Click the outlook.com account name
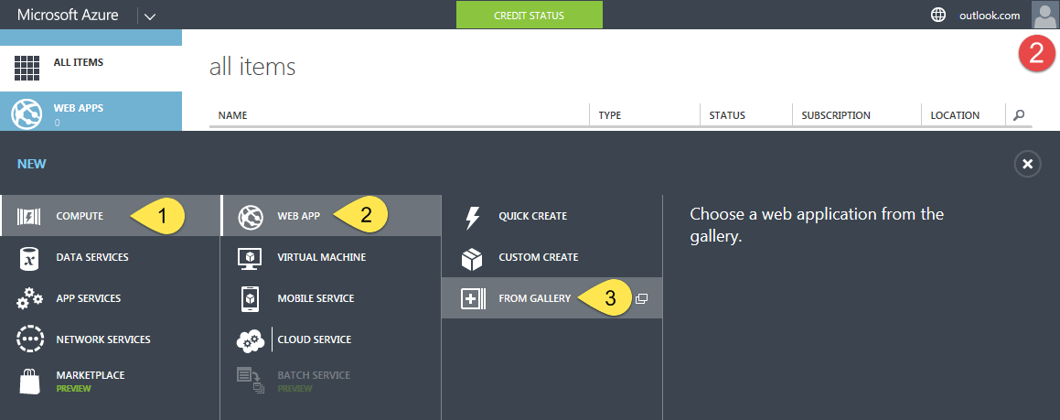The width and height of the screenshot is (1060, 420). (990, 16)
